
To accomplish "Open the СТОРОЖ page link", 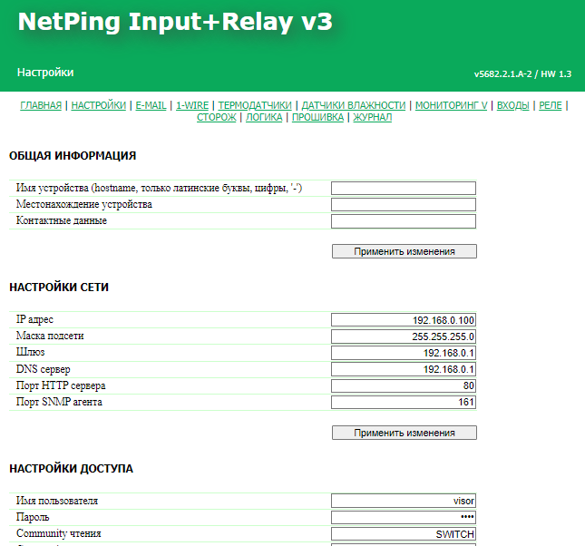I will (216, 117).
